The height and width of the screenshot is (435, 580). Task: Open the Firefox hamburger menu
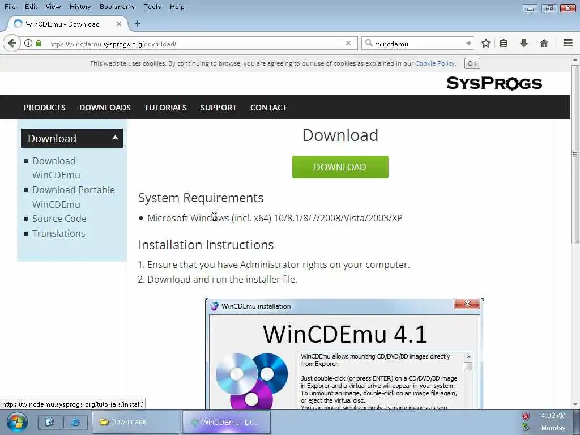(568, 43)
